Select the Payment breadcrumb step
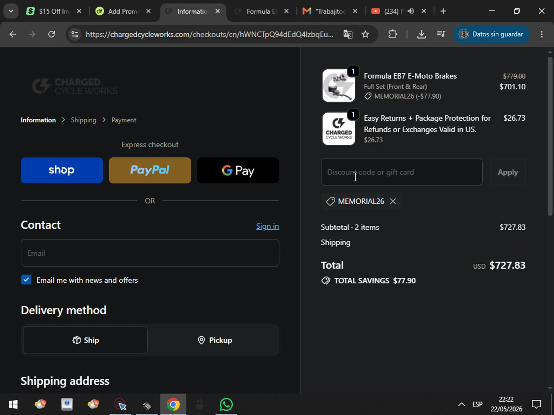 (x=124, y=120)
